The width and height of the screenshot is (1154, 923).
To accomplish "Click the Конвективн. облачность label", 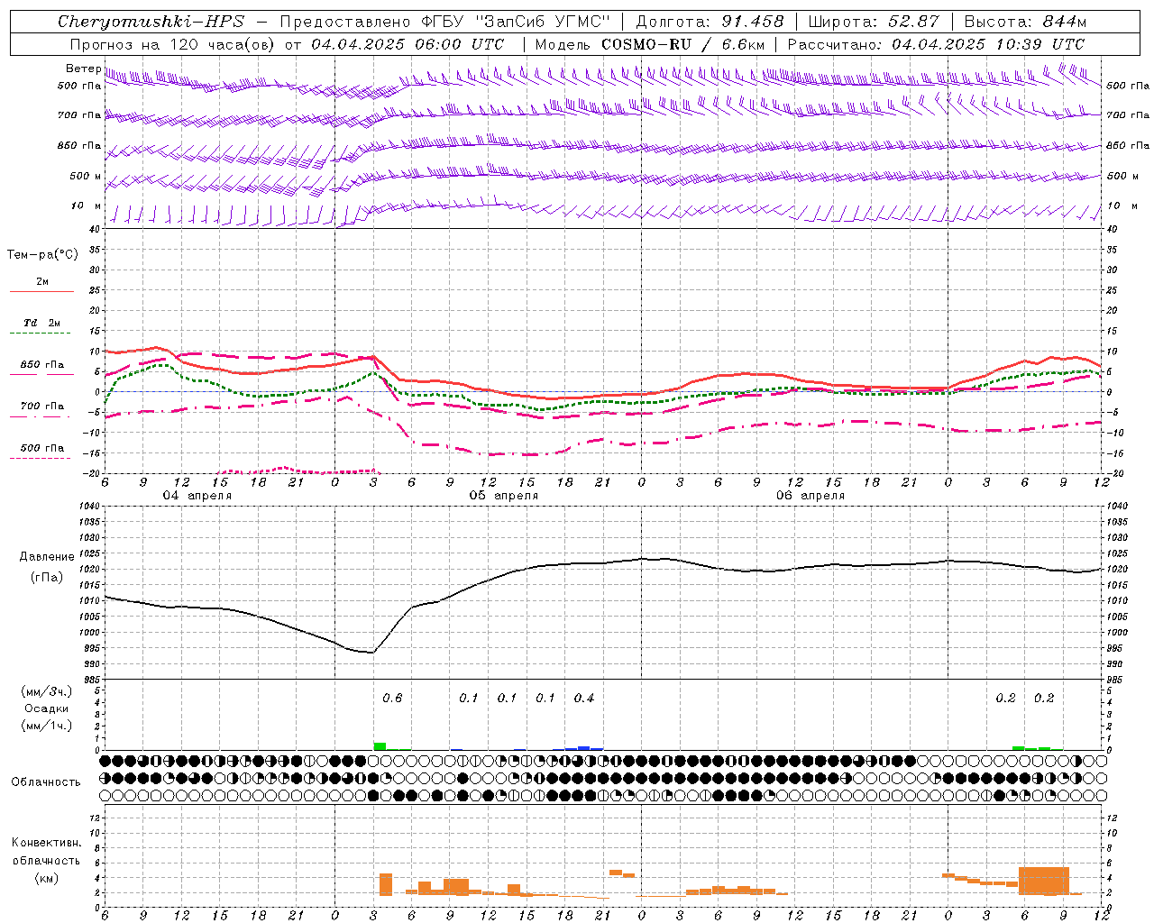I will coord(46,852).
